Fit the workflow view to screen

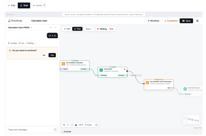tap(72, 125)
